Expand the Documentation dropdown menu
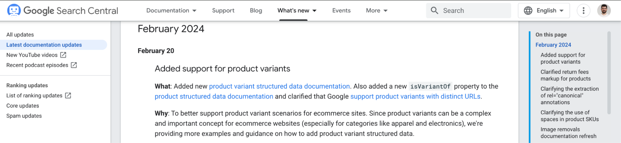Screen dimensions: 621x143 tap(171, 11)
